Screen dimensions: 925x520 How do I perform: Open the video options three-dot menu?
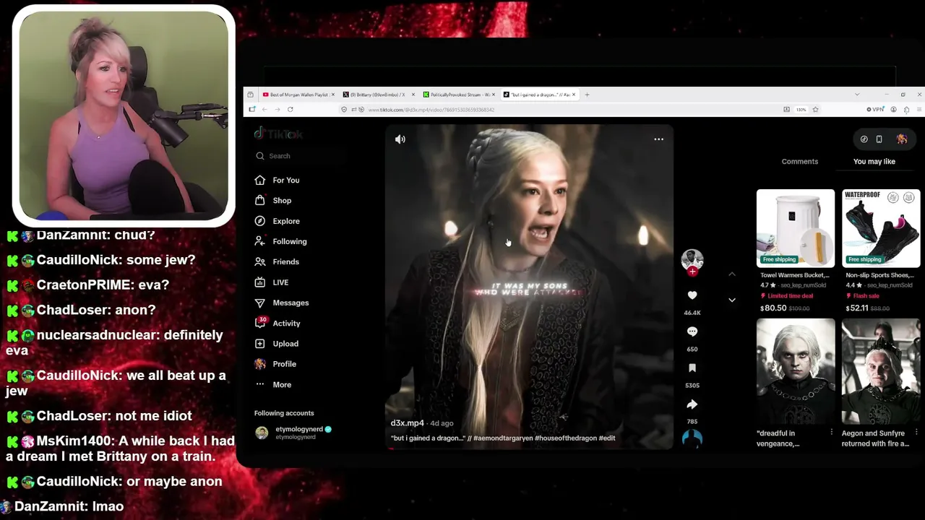[x=658, y=139]
